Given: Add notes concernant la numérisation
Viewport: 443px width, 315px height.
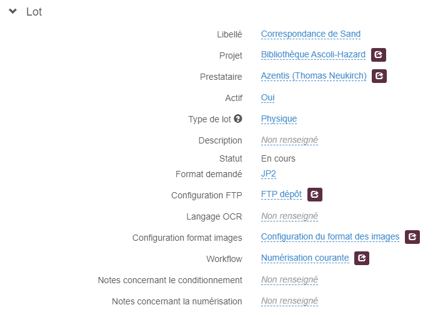Looking at the screenshot, I should point(289,301).
